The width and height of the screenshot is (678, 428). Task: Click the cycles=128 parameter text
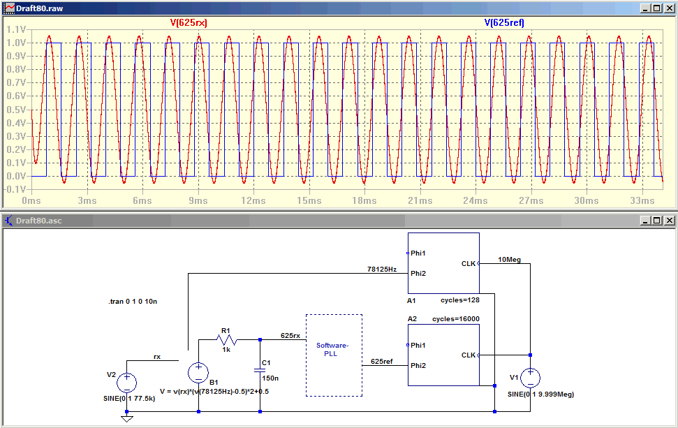460,300
